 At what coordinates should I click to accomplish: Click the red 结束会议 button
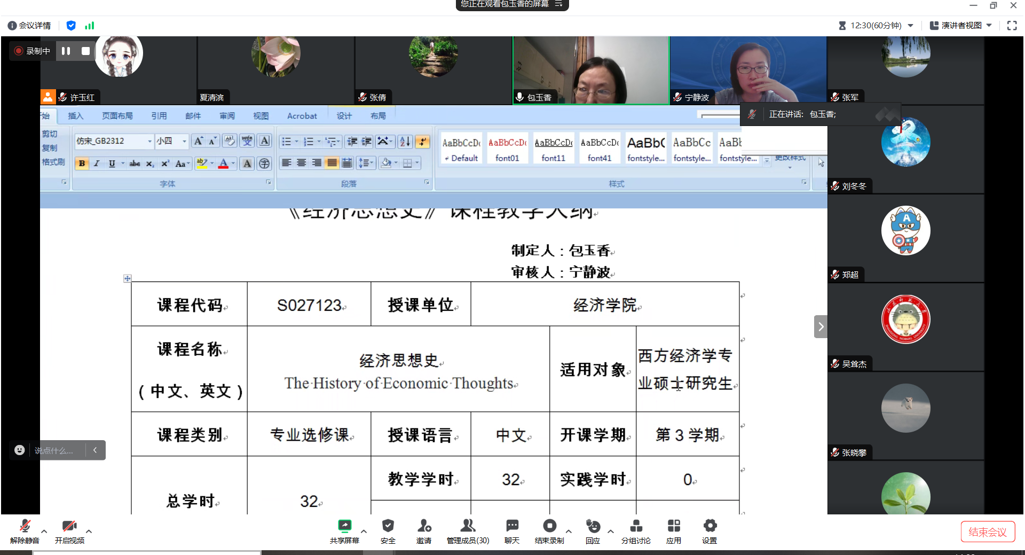point(987,532)
